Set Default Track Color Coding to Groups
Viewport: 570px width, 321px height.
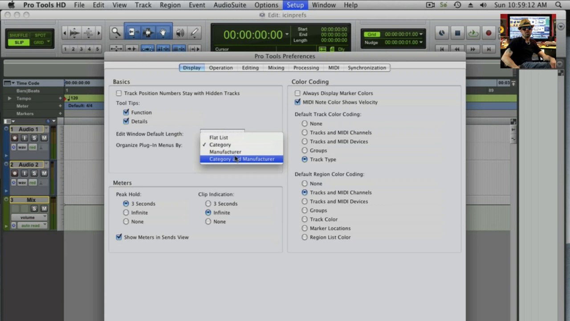click(305, 150)
